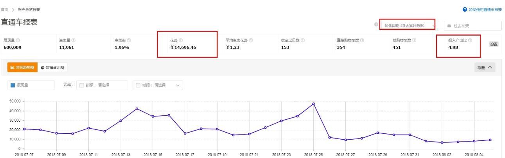
Task: Click blue question mark help icon
Action: [x=464, y=9]
